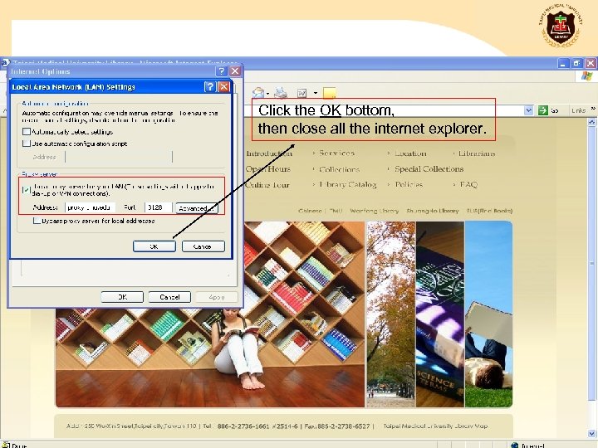Screen dimensions: 598x448
Task: Click the Internet zone icon in status bar
Action: [514, 445]
